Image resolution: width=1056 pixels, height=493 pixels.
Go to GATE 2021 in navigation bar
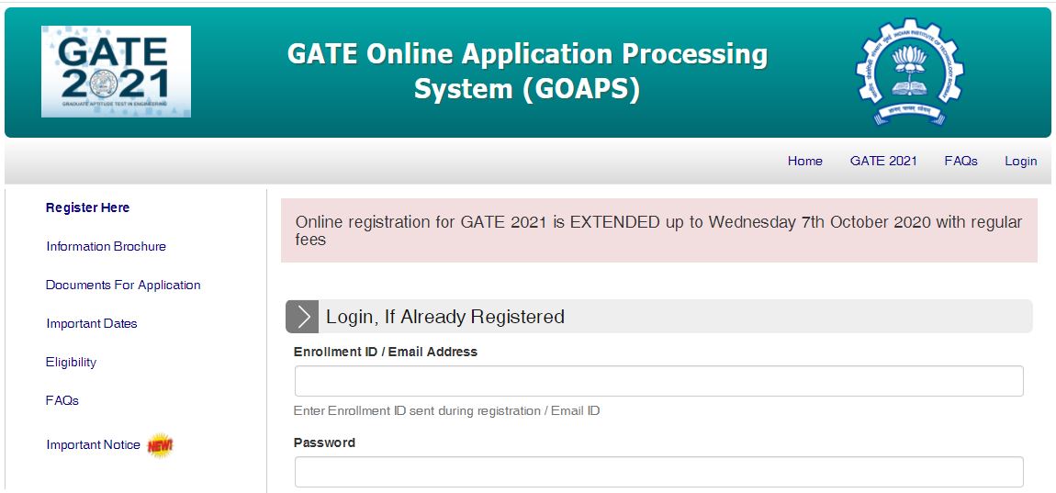(883, 161)
